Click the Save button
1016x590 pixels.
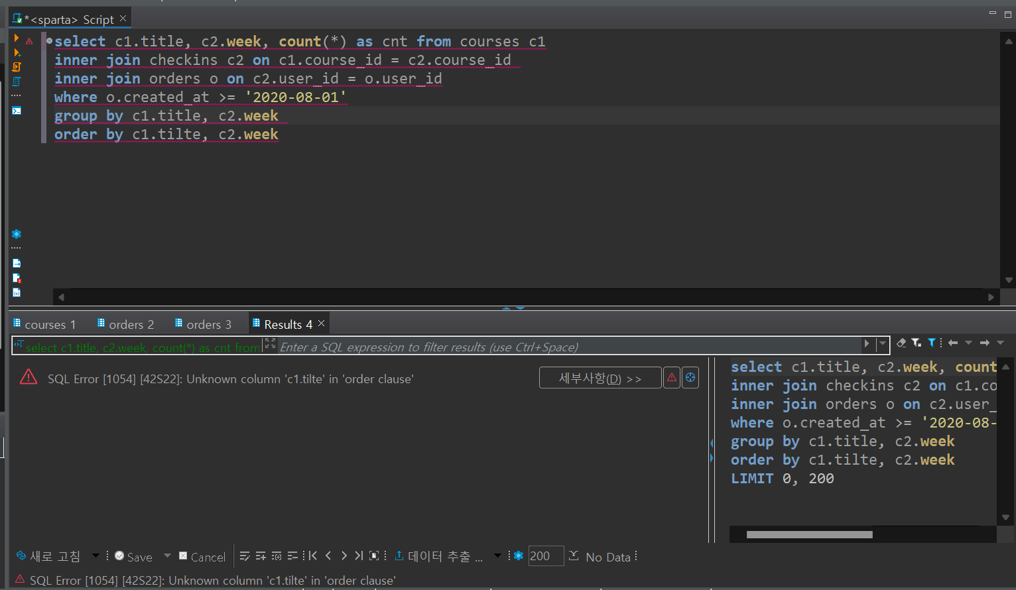click(x=133, y=557)
